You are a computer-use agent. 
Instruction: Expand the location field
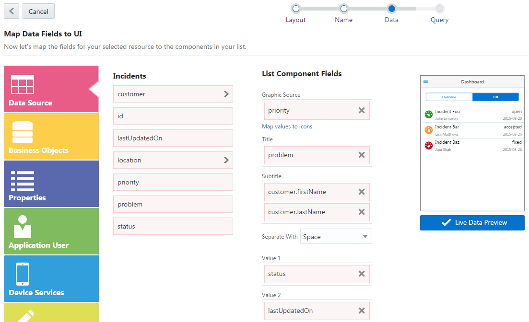click(x=226, y=161)
